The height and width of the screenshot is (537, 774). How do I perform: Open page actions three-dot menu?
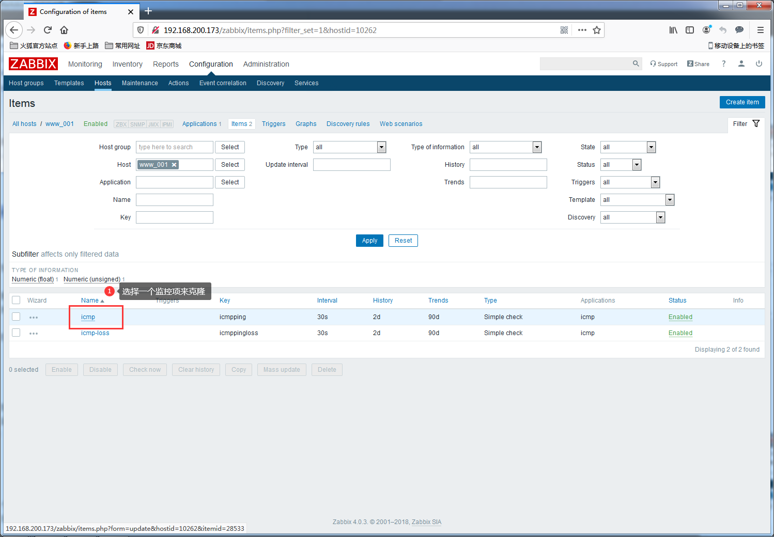click(x=582, y=30)
